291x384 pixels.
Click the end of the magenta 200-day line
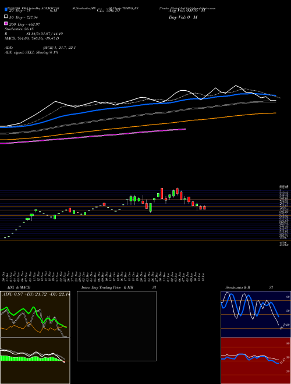(185, 129)
